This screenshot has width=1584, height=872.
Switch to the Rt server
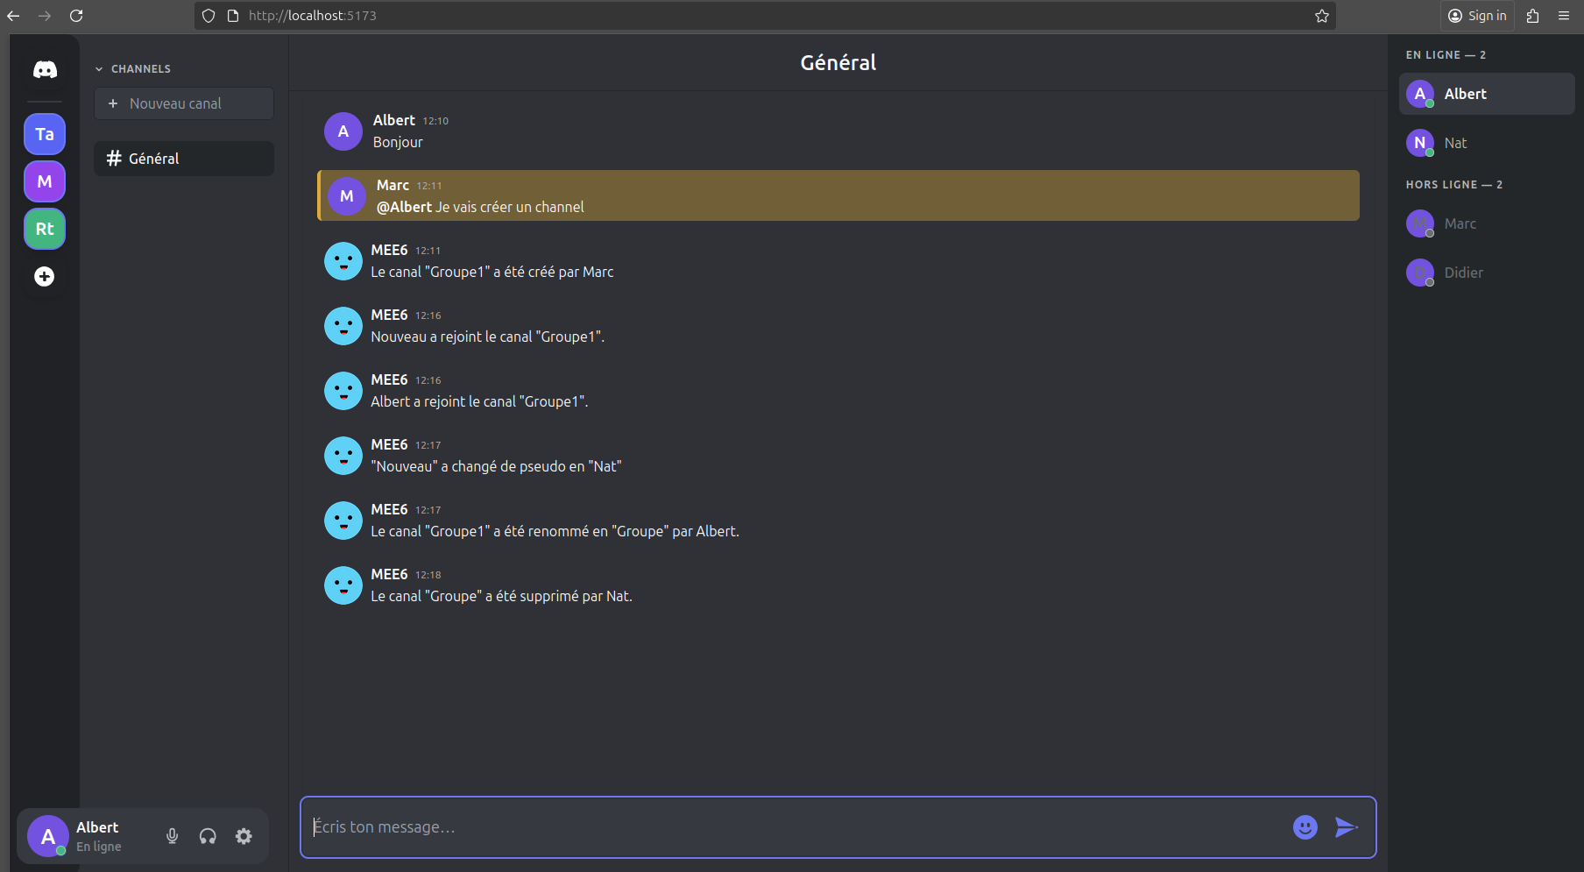pyautogui.click(x=45, y=229)
